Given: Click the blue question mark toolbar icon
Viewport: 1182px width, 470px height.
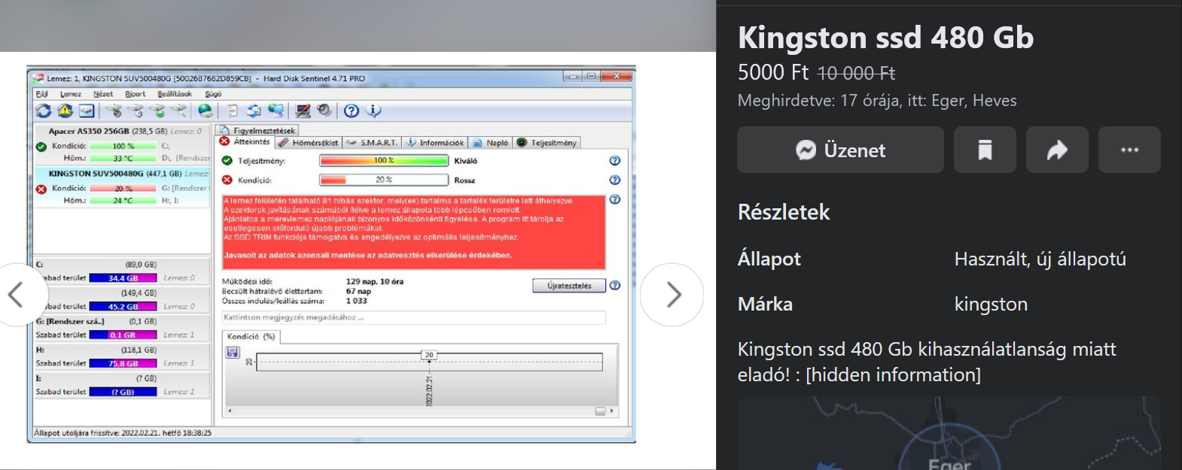Looking at the screenshot, I should click(x=352, y=111).
